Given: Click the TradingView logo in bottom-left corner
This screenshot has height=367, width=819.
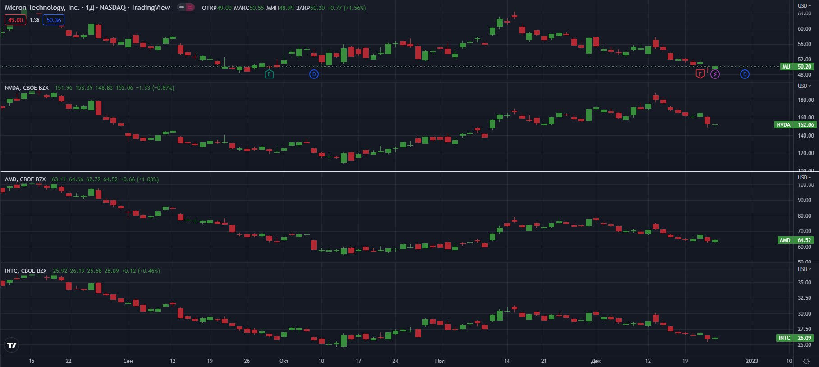Looking at the screenshot, I should (x=12, y=345).
